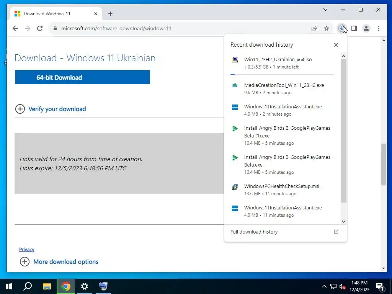Show hidden tray icons chevron
This screenshot has width=392, height=294.
[324, 286]
